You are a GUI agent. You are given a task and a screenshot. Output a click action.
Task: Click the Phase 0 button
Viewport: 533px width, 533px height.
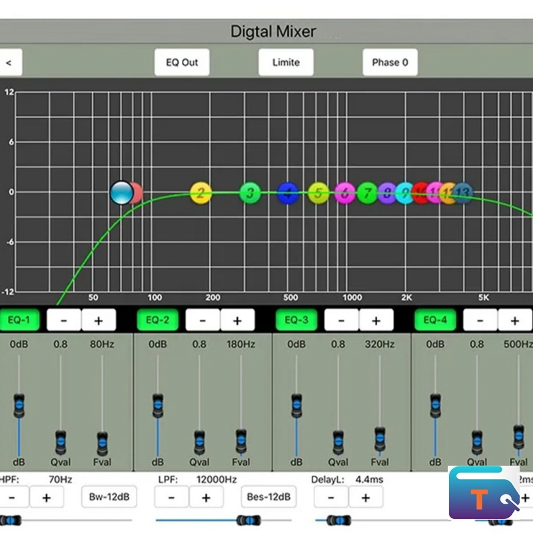[x=390, y=63]
